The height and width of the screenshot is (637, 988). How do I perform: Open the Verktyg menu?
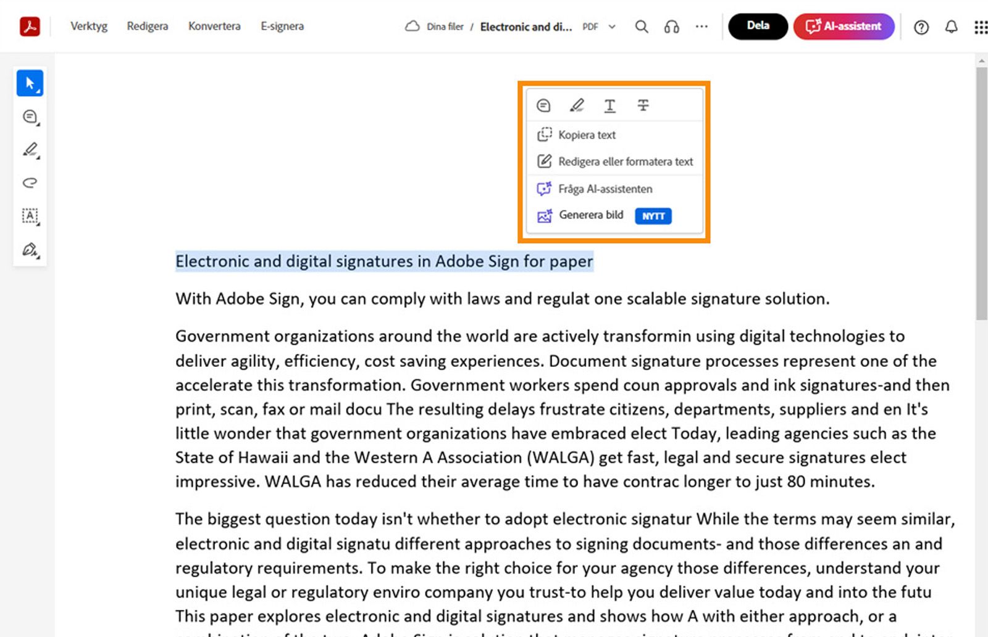tap(89, 27)
